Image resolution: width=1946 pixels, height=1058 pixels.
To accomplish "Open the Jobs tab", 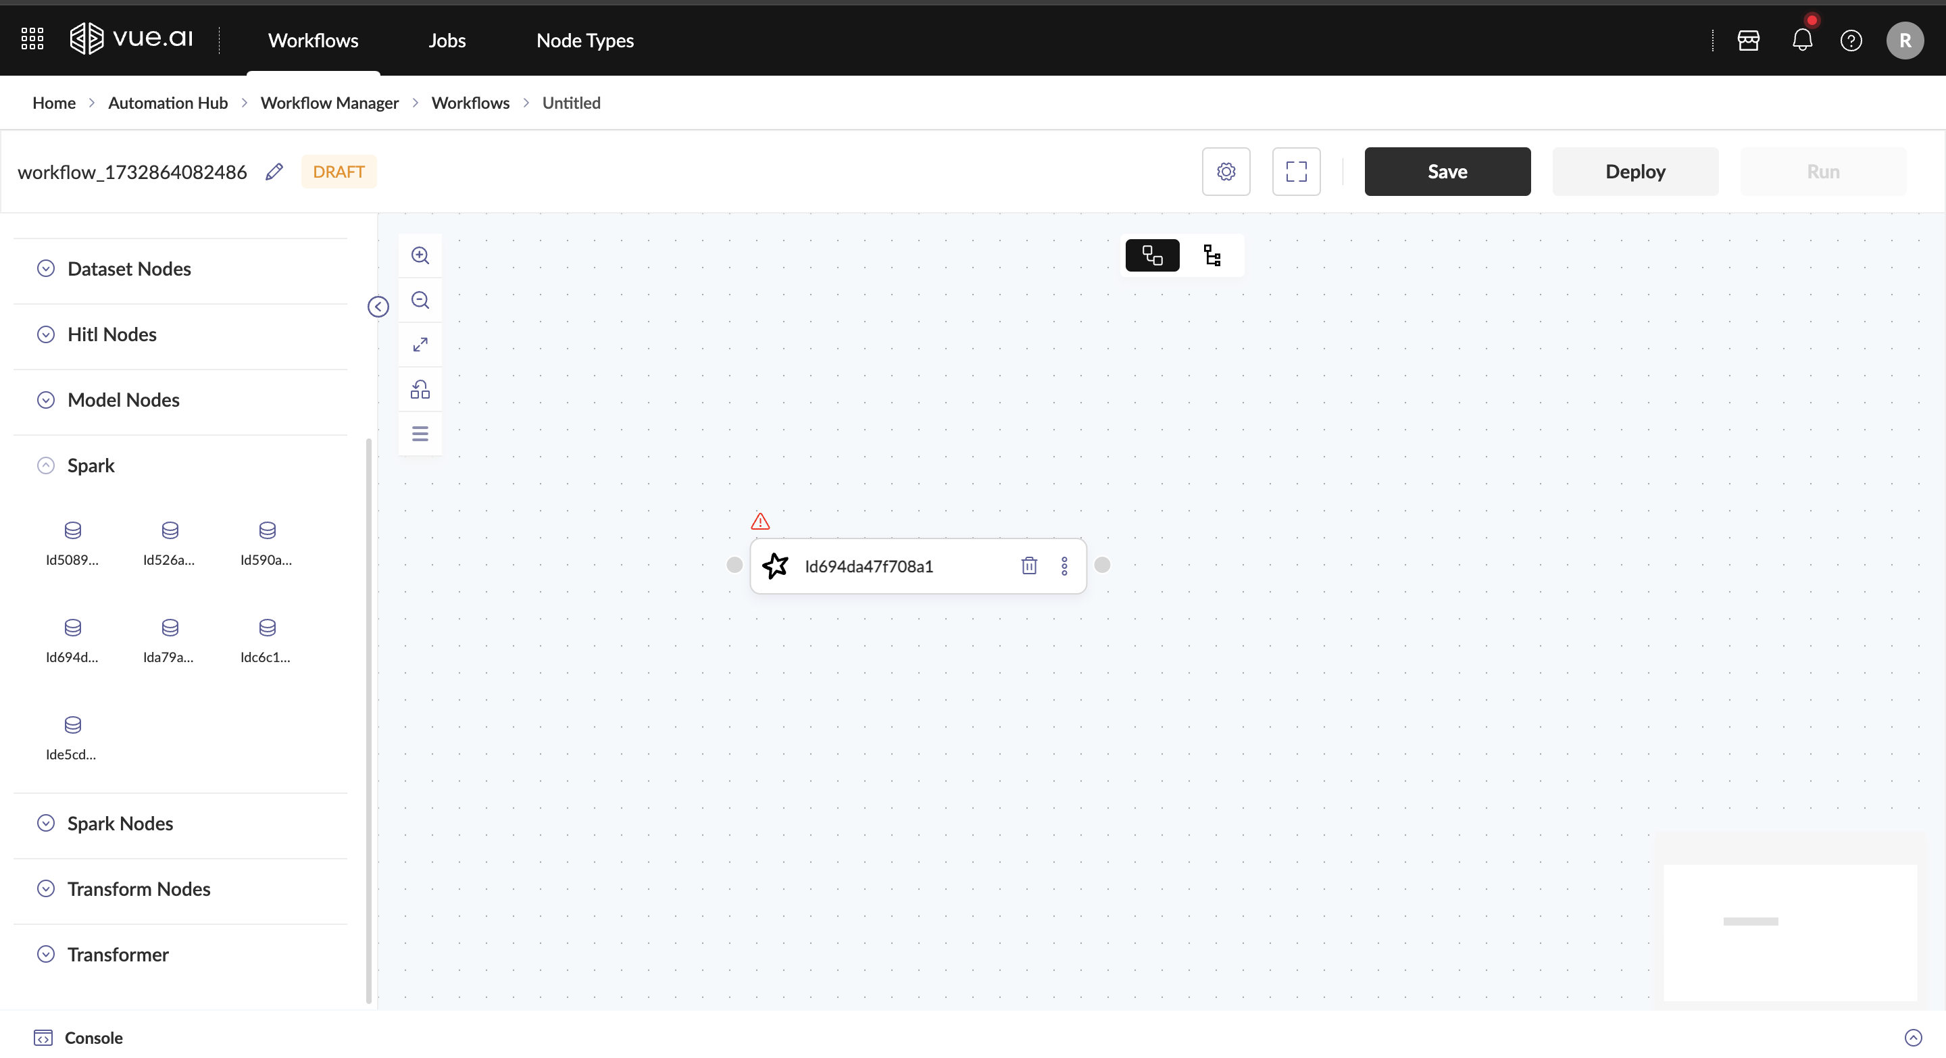I will coord(447,40).
